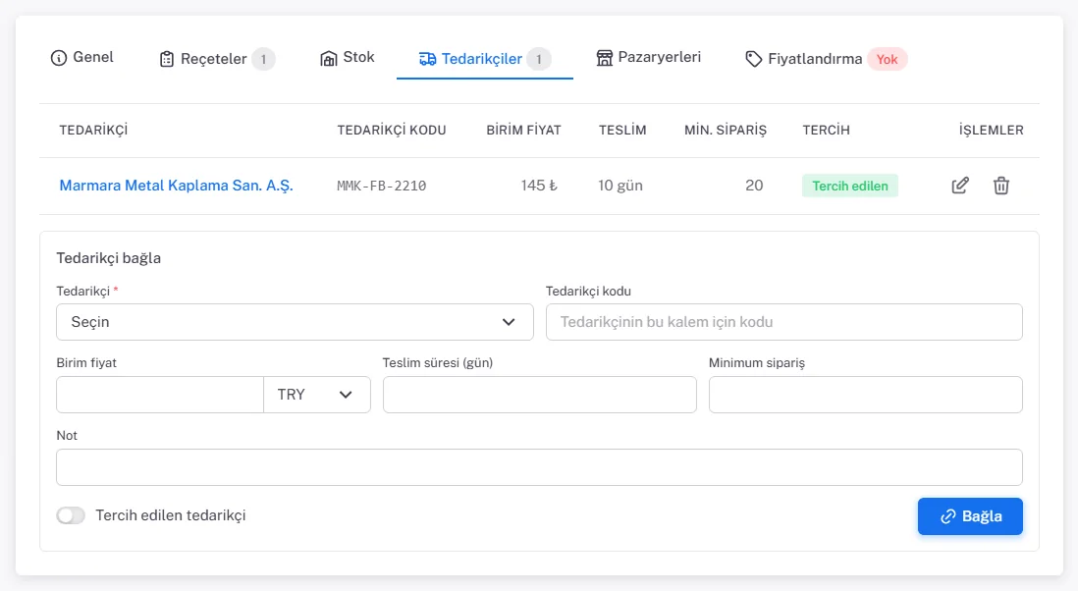The width and height of the screenshot is (1078, 591).
Task: Click into the Teslim süresi (gün) field
Action: [540, 395]
